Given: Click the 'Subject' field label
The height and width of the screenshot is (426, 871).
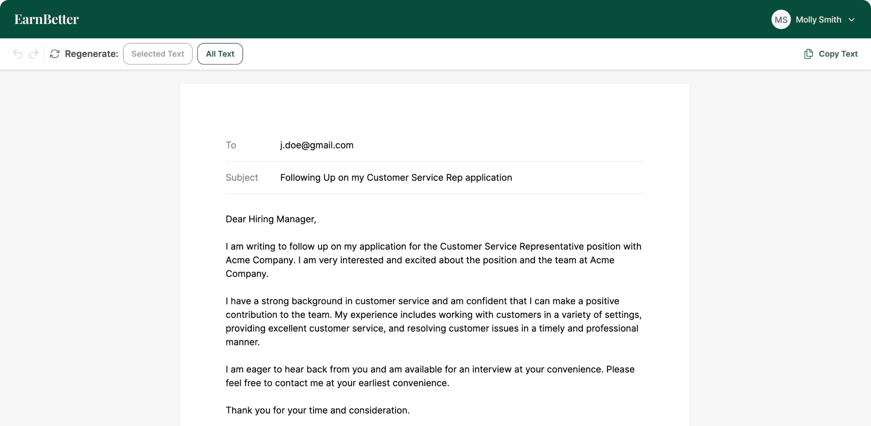Looking at the screenshot, I should coord(242,178).
